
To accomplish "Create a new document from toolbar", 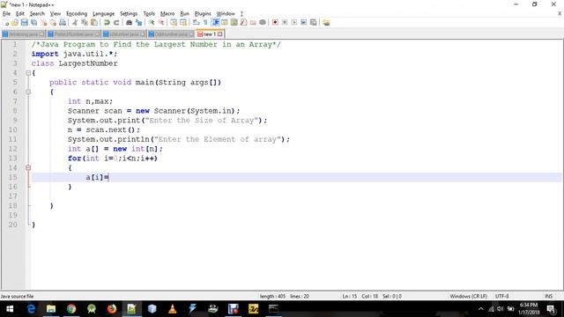I will pyautogui.click(x=6, y=23).
